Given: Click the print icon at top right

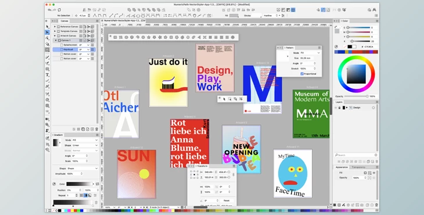Looking at the screenshot, I should (x=375, y=10).
